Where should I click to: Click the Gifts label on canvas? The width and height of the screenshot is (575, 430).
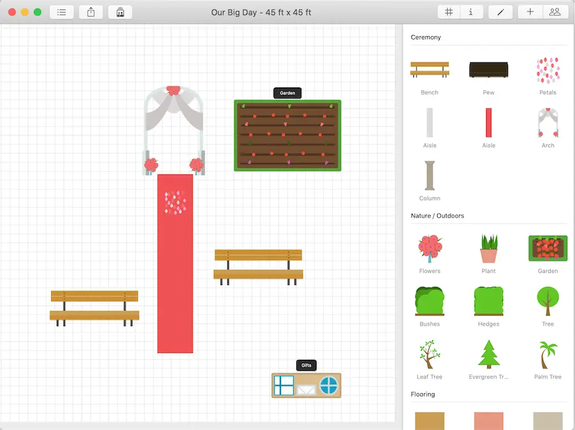pos(306,365)
